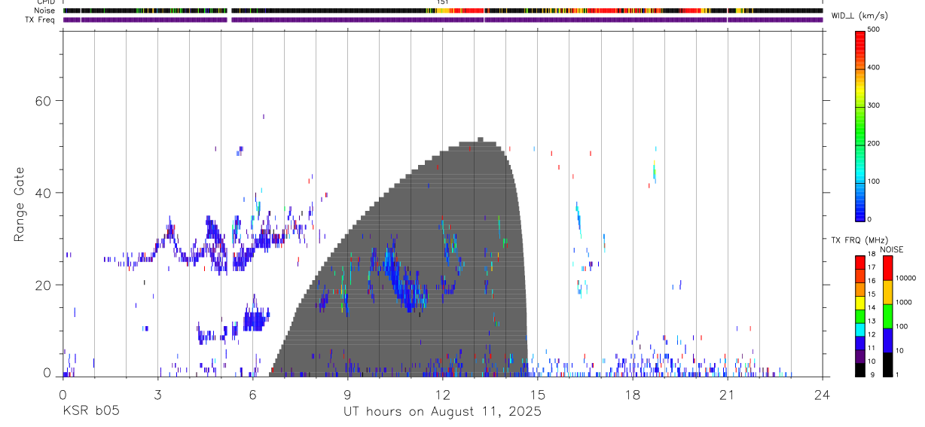This screenshot has height=427, width=925.
Task: Click the 'TX FRQ (MHz)' legend title
Action: point(859,240)
